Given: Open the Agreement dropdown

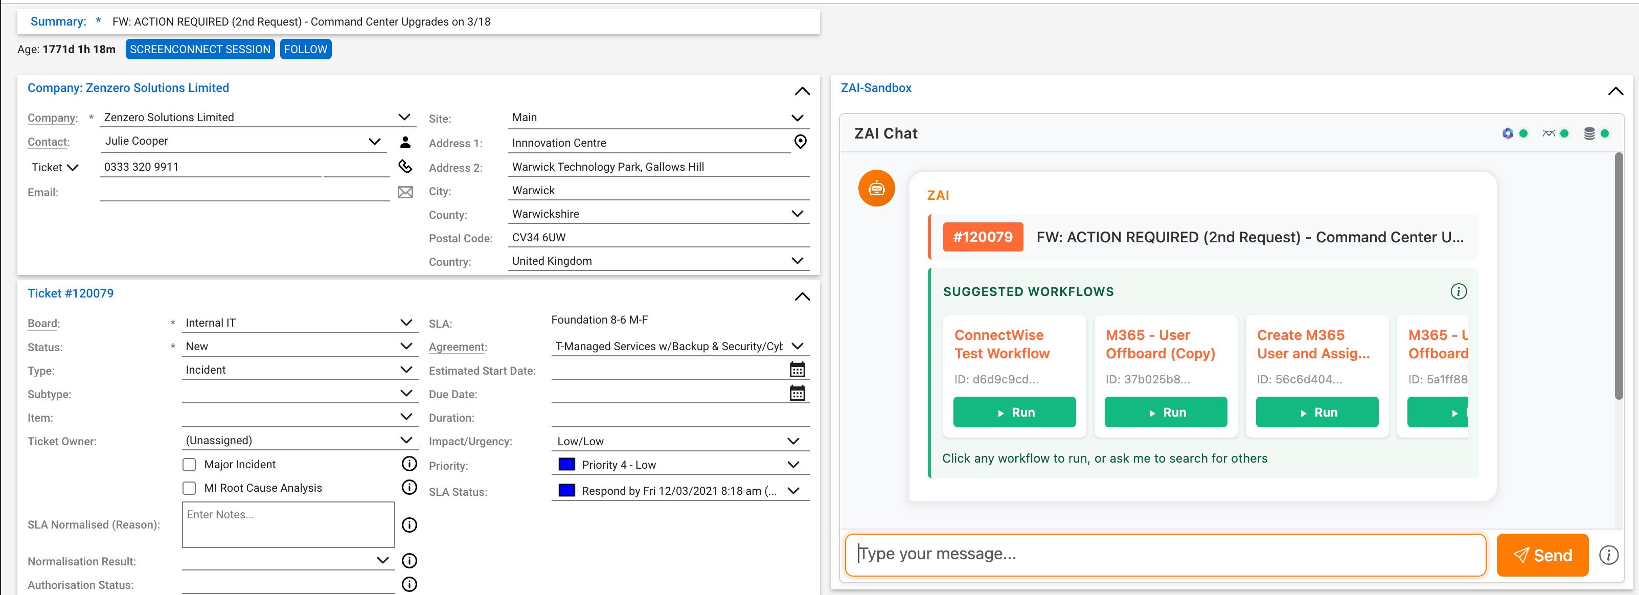Looking at the screenshot, I should [797, 346].
